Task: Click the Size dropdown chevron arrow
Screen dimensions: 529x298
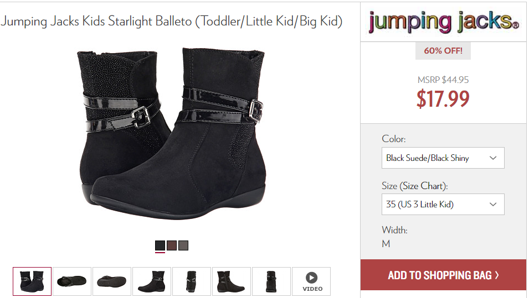Action: pyautogui.click(x=493, y=205)
